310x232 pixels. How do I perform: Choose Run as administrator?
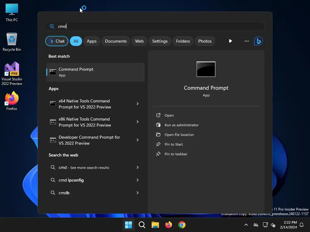(x=182, y=125)
